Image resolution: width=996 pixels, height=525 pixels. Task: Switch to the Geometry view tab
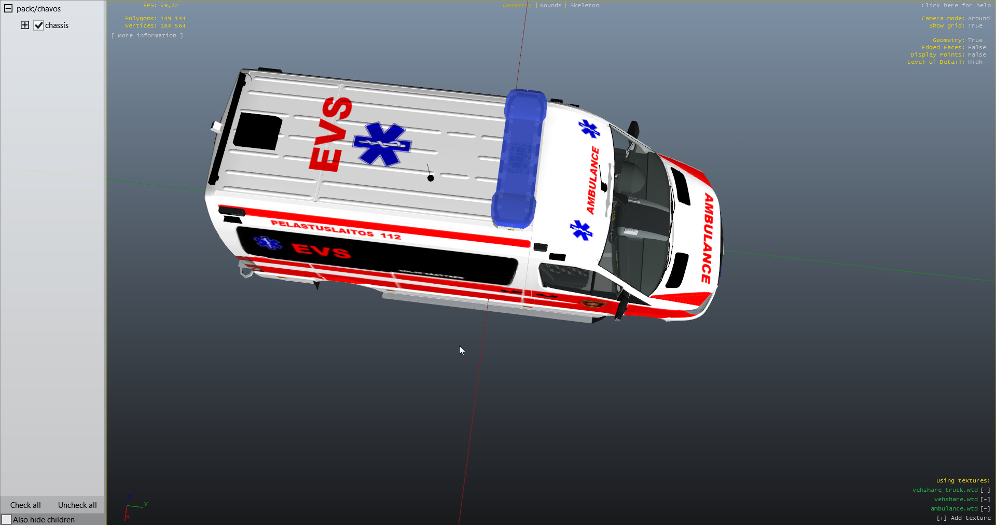tap(517, 5)
